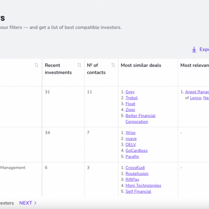
Task: Open the Moni Technologies link
Action: click(x=143, y=185)
